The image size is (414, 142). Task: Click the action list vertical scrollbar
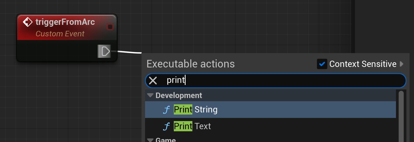(x=401, y=115)
